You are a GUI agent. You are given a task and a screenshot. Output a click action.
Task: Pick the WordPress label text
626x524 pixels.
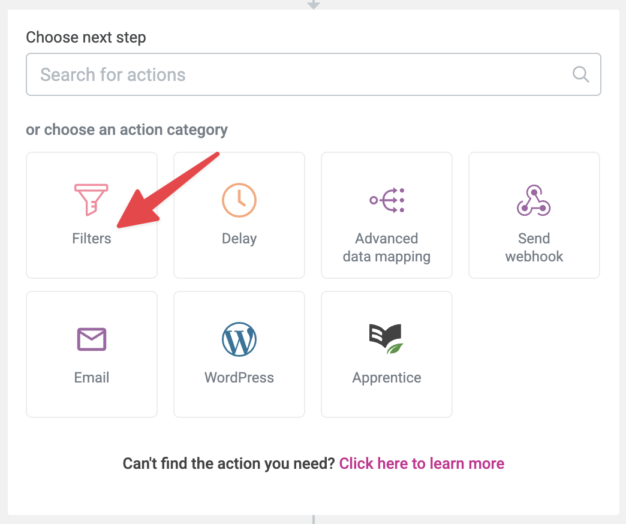coord(239,378)
